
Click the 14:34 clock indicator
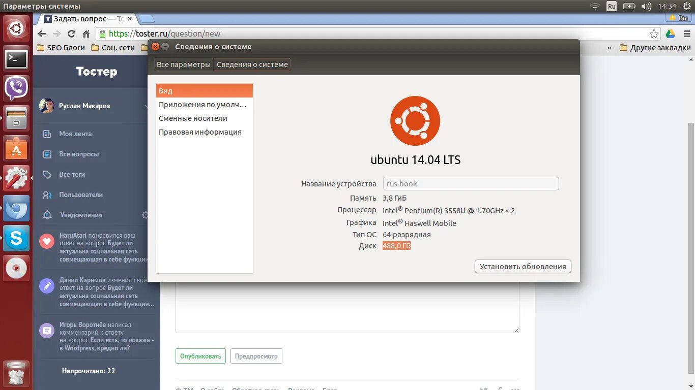coord(667,6)
